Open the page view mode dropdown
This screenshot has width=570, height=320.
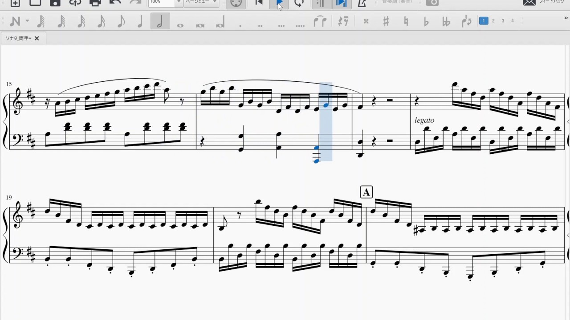coord(201,3)
